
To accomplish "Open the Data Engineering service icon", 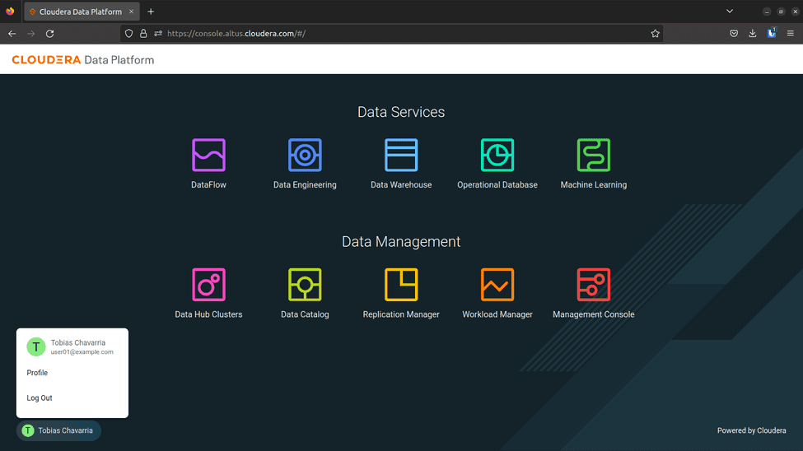I will tap(305, 155).
